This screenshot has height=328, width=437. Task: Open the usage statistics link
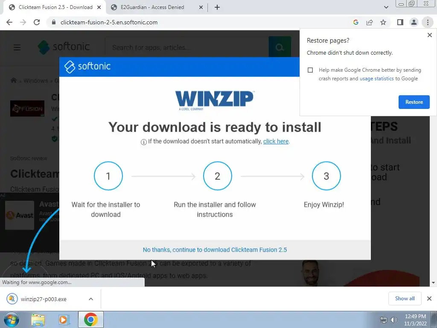(376, 79)
